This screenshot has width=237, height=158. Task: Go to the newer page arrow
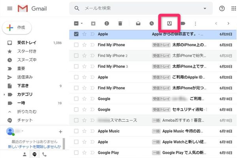point(216,23)
